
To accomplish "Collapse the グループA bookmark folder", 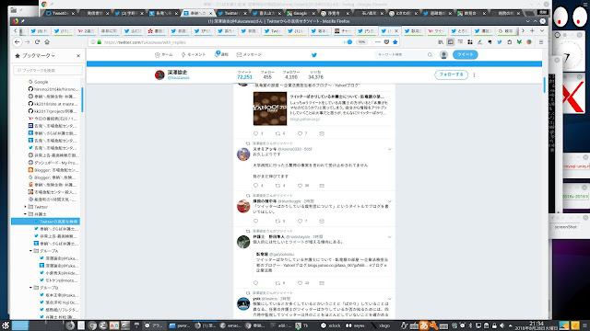I will coord(30,251).
